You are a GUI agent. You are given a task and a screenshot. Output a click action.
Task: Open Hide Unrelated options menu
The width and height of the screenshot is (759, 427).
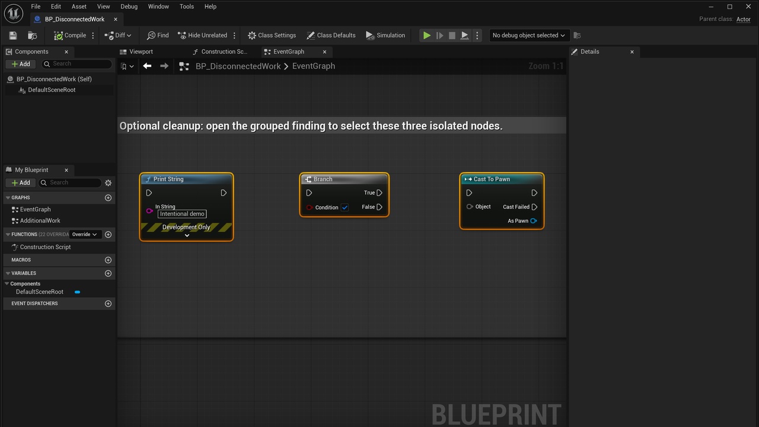(x=235, y=36)
